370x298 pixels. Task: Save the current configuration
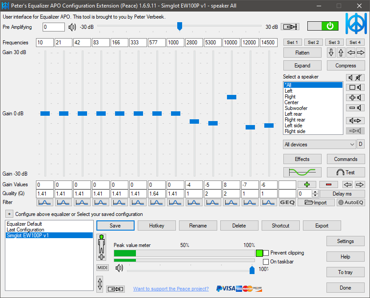(115, 225)
